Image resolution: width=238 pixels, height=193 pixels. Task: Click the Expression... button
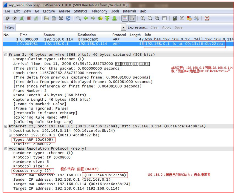tap(138, 27)
